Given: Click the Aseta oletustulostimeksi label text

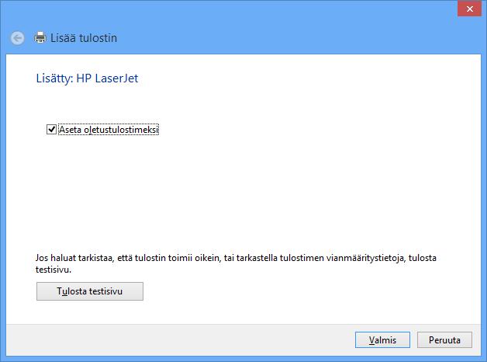Looking at the screenshot, I should 109,130.
